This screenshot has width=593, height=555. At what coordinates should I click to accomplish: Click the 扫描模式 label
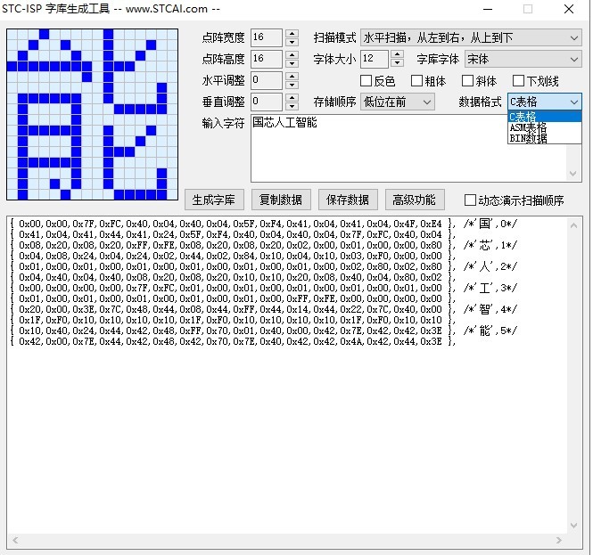(x=334, y=37)
